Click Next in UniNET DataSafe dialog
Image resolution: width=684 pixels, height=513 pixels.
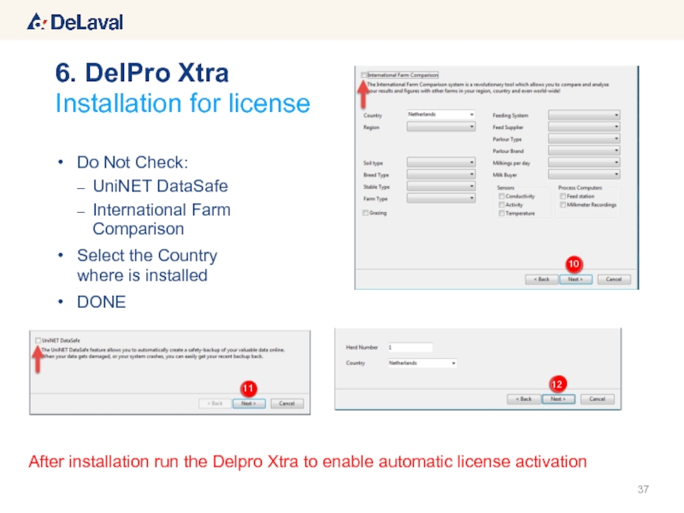[249, 404]
